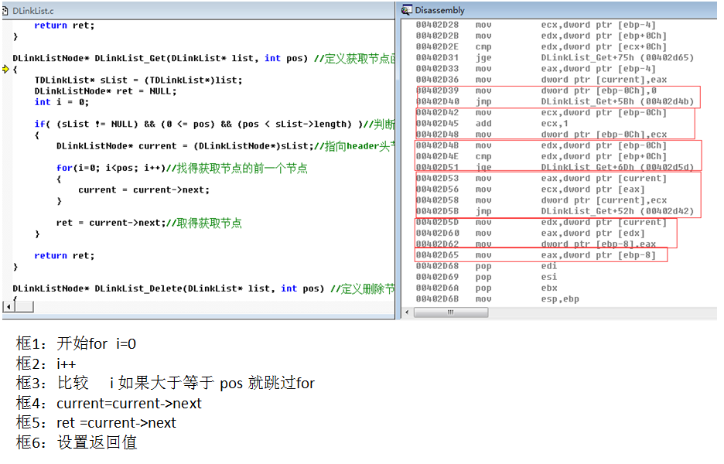Click disassembly line at 00402D2B
The height and width of the screenshot is (464, 724).
[x=541, y=36]
